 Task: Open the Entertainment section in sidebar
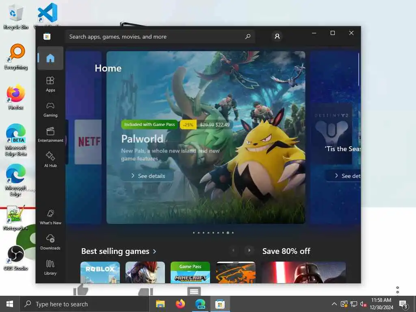pos(50,135)
